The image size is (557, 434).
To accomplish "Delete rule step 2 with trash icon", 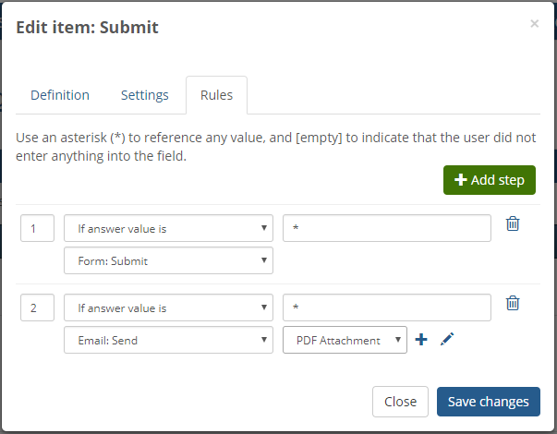I will coord(513,303).
